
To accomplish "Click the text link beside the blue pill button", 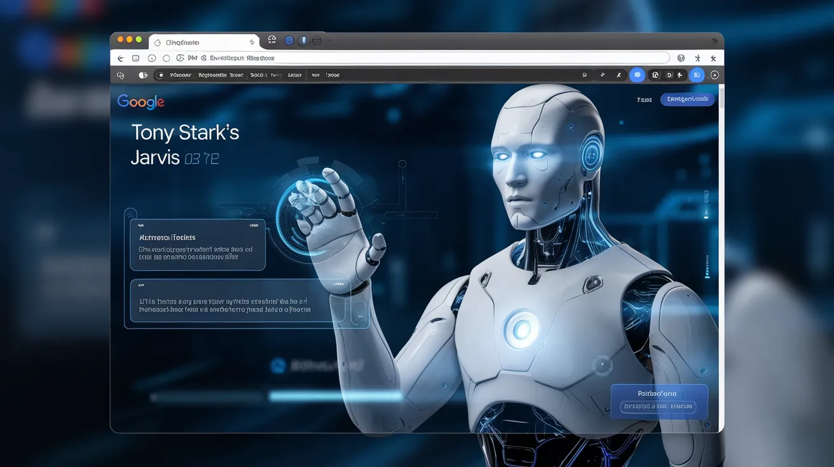I will (x=644, y=100).
